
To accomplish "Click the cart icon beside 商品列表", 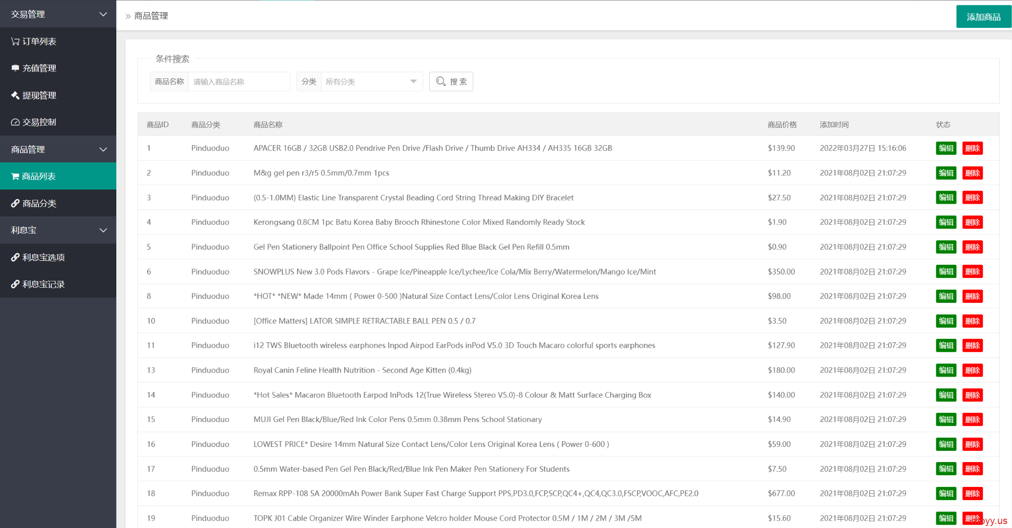I will (x=15, y=176).
